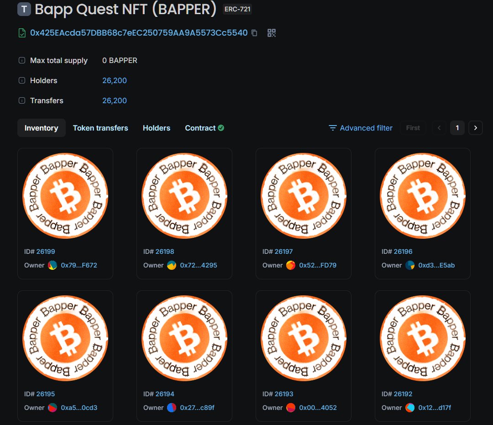Open the Advanced filter
The image size is (493, 425).
pos(361,128)
